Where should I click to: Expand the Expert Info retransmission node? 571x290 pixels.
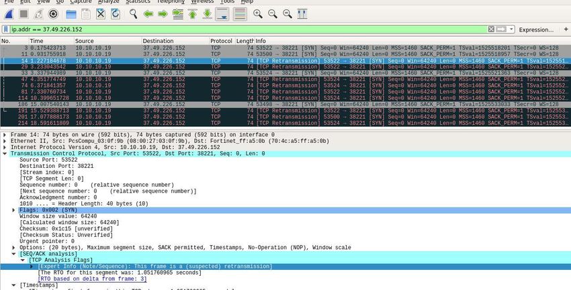(32, 267)
